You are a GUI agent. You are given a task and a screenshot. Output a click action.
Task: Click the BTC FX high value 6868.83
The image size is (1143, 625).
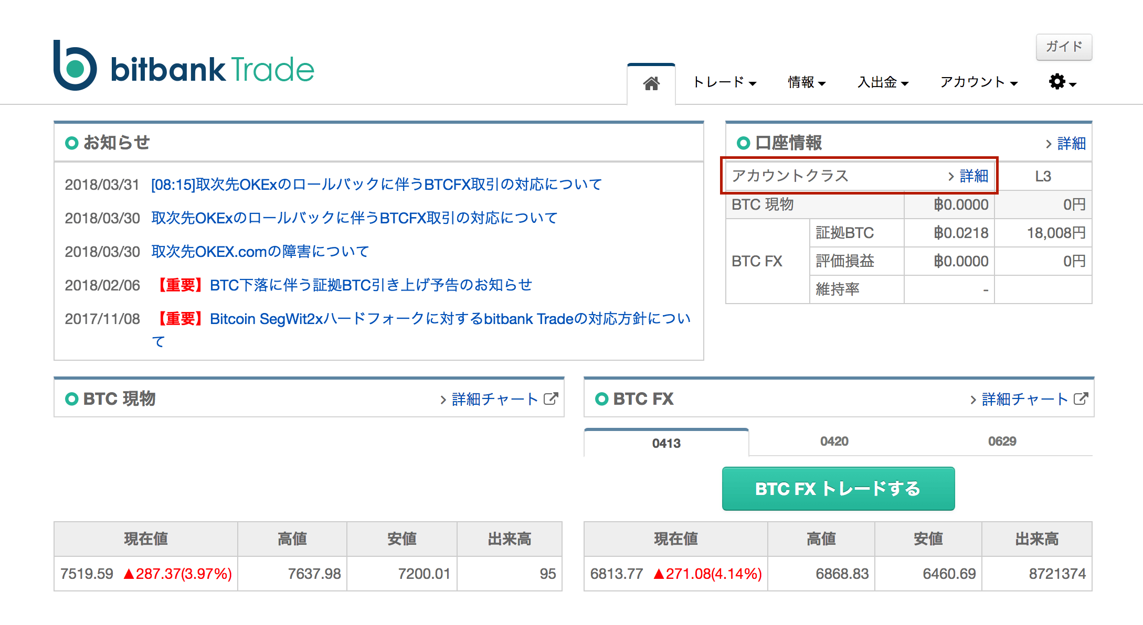pos(842,574)
